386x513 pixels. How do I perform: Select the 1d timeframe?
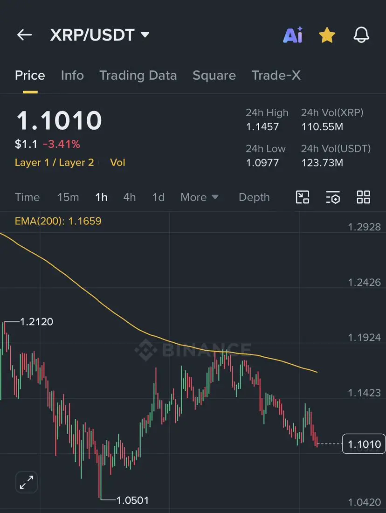coord(159,197)
